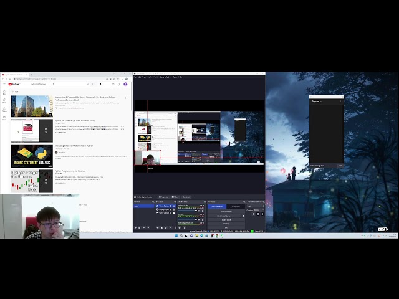Open YouTube Create video icon

[x=113, y=84]
